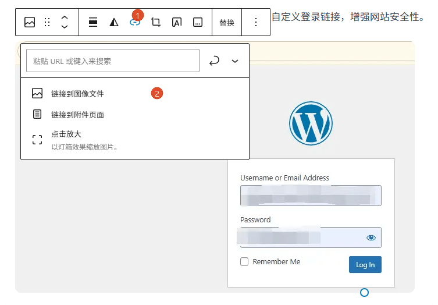Select the crop image tool

tap(156, 23)
